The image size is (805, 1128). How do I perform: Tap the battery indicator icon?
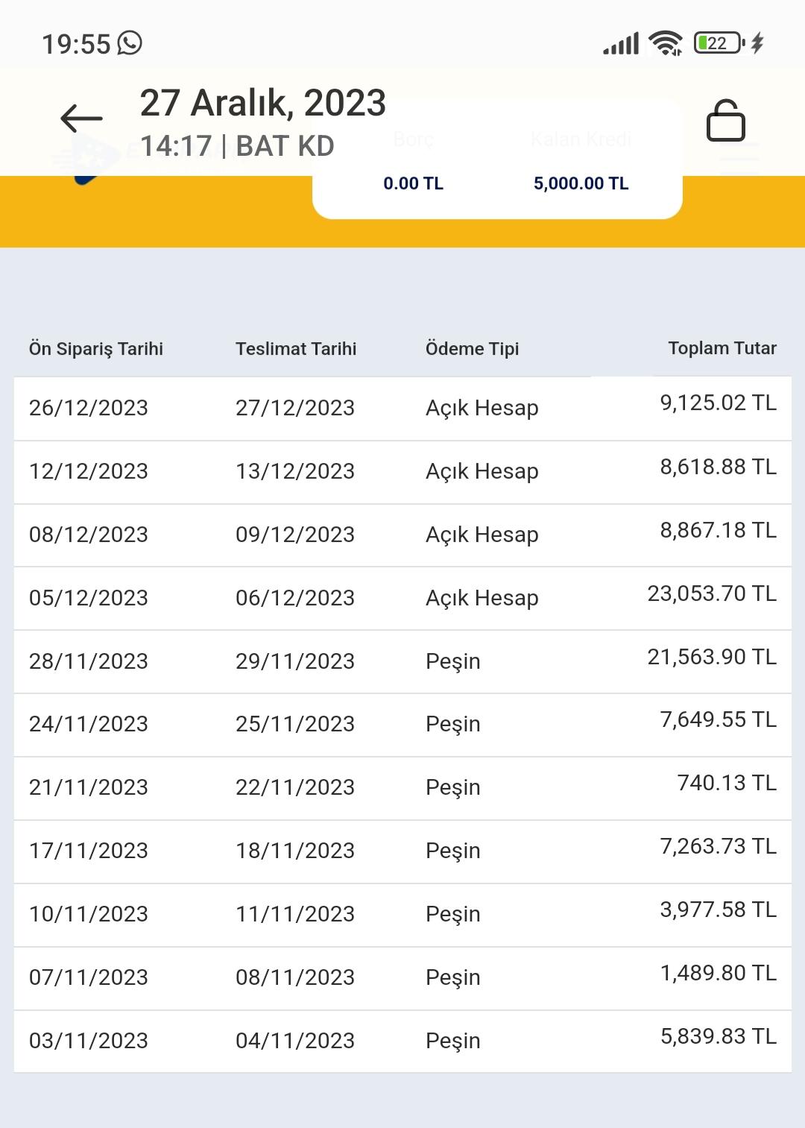coord(719,43)
